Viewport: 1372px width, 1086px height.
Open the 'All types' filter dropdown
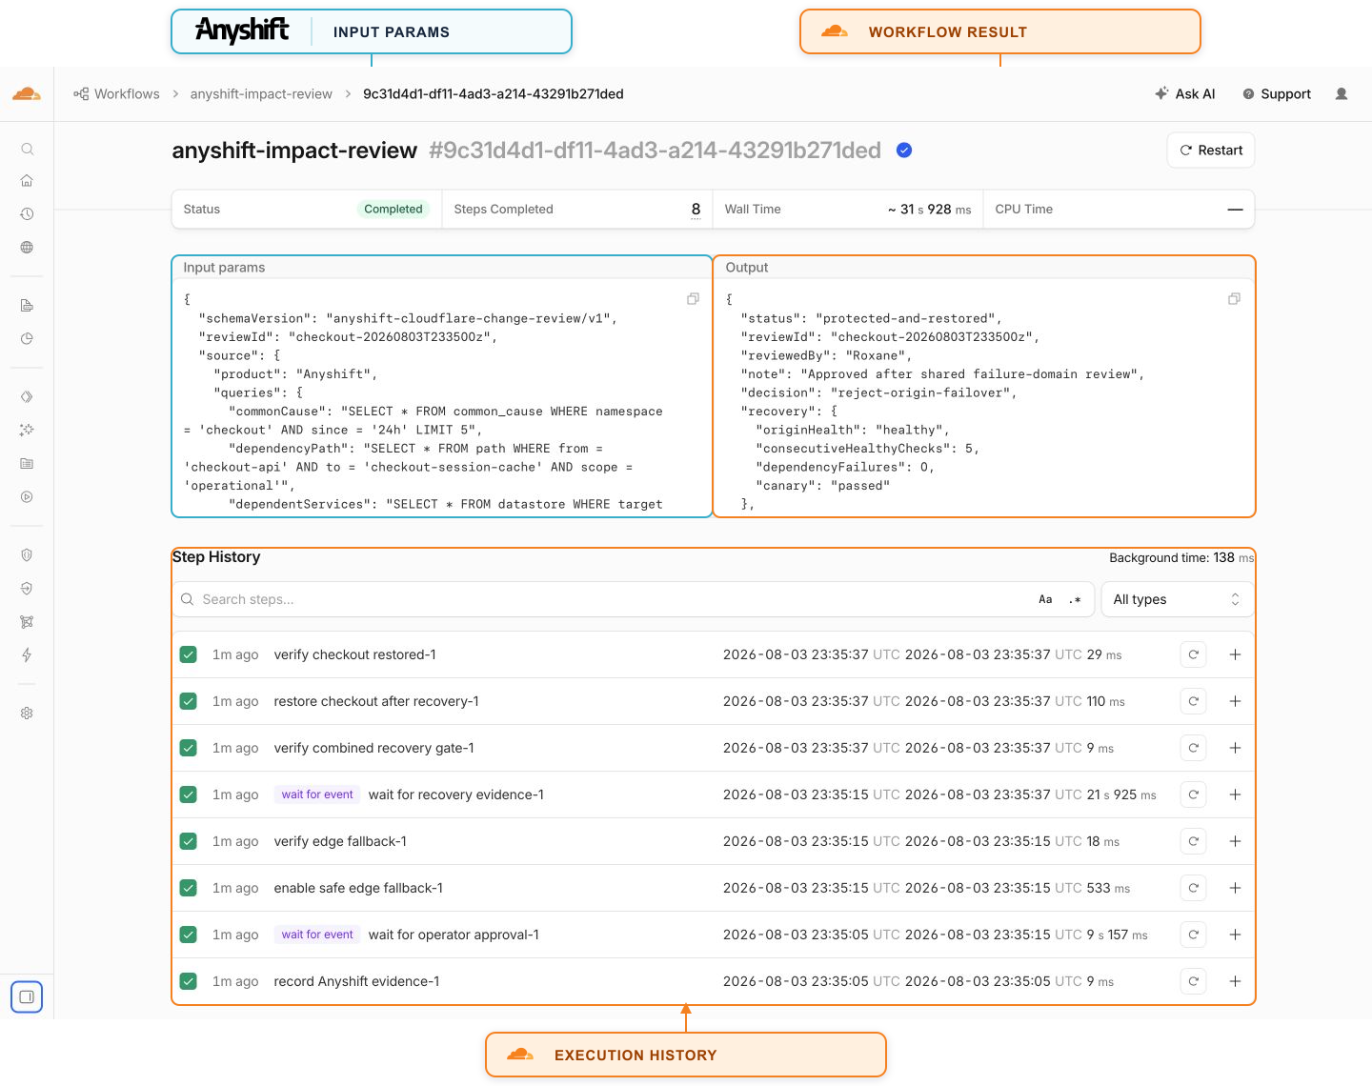coord(1178,599)
